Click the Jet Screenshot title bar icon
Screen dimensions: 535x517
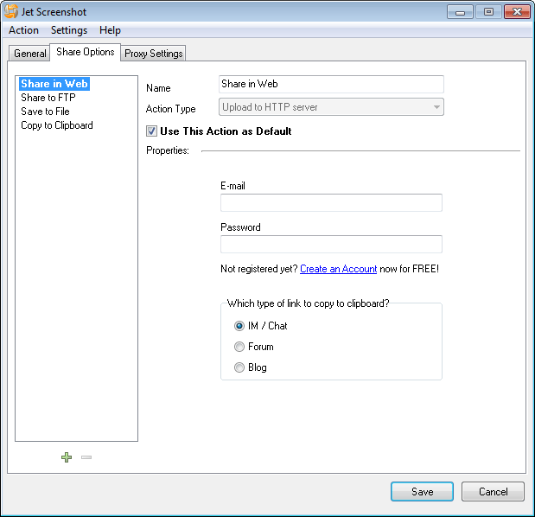coord(12,12)
